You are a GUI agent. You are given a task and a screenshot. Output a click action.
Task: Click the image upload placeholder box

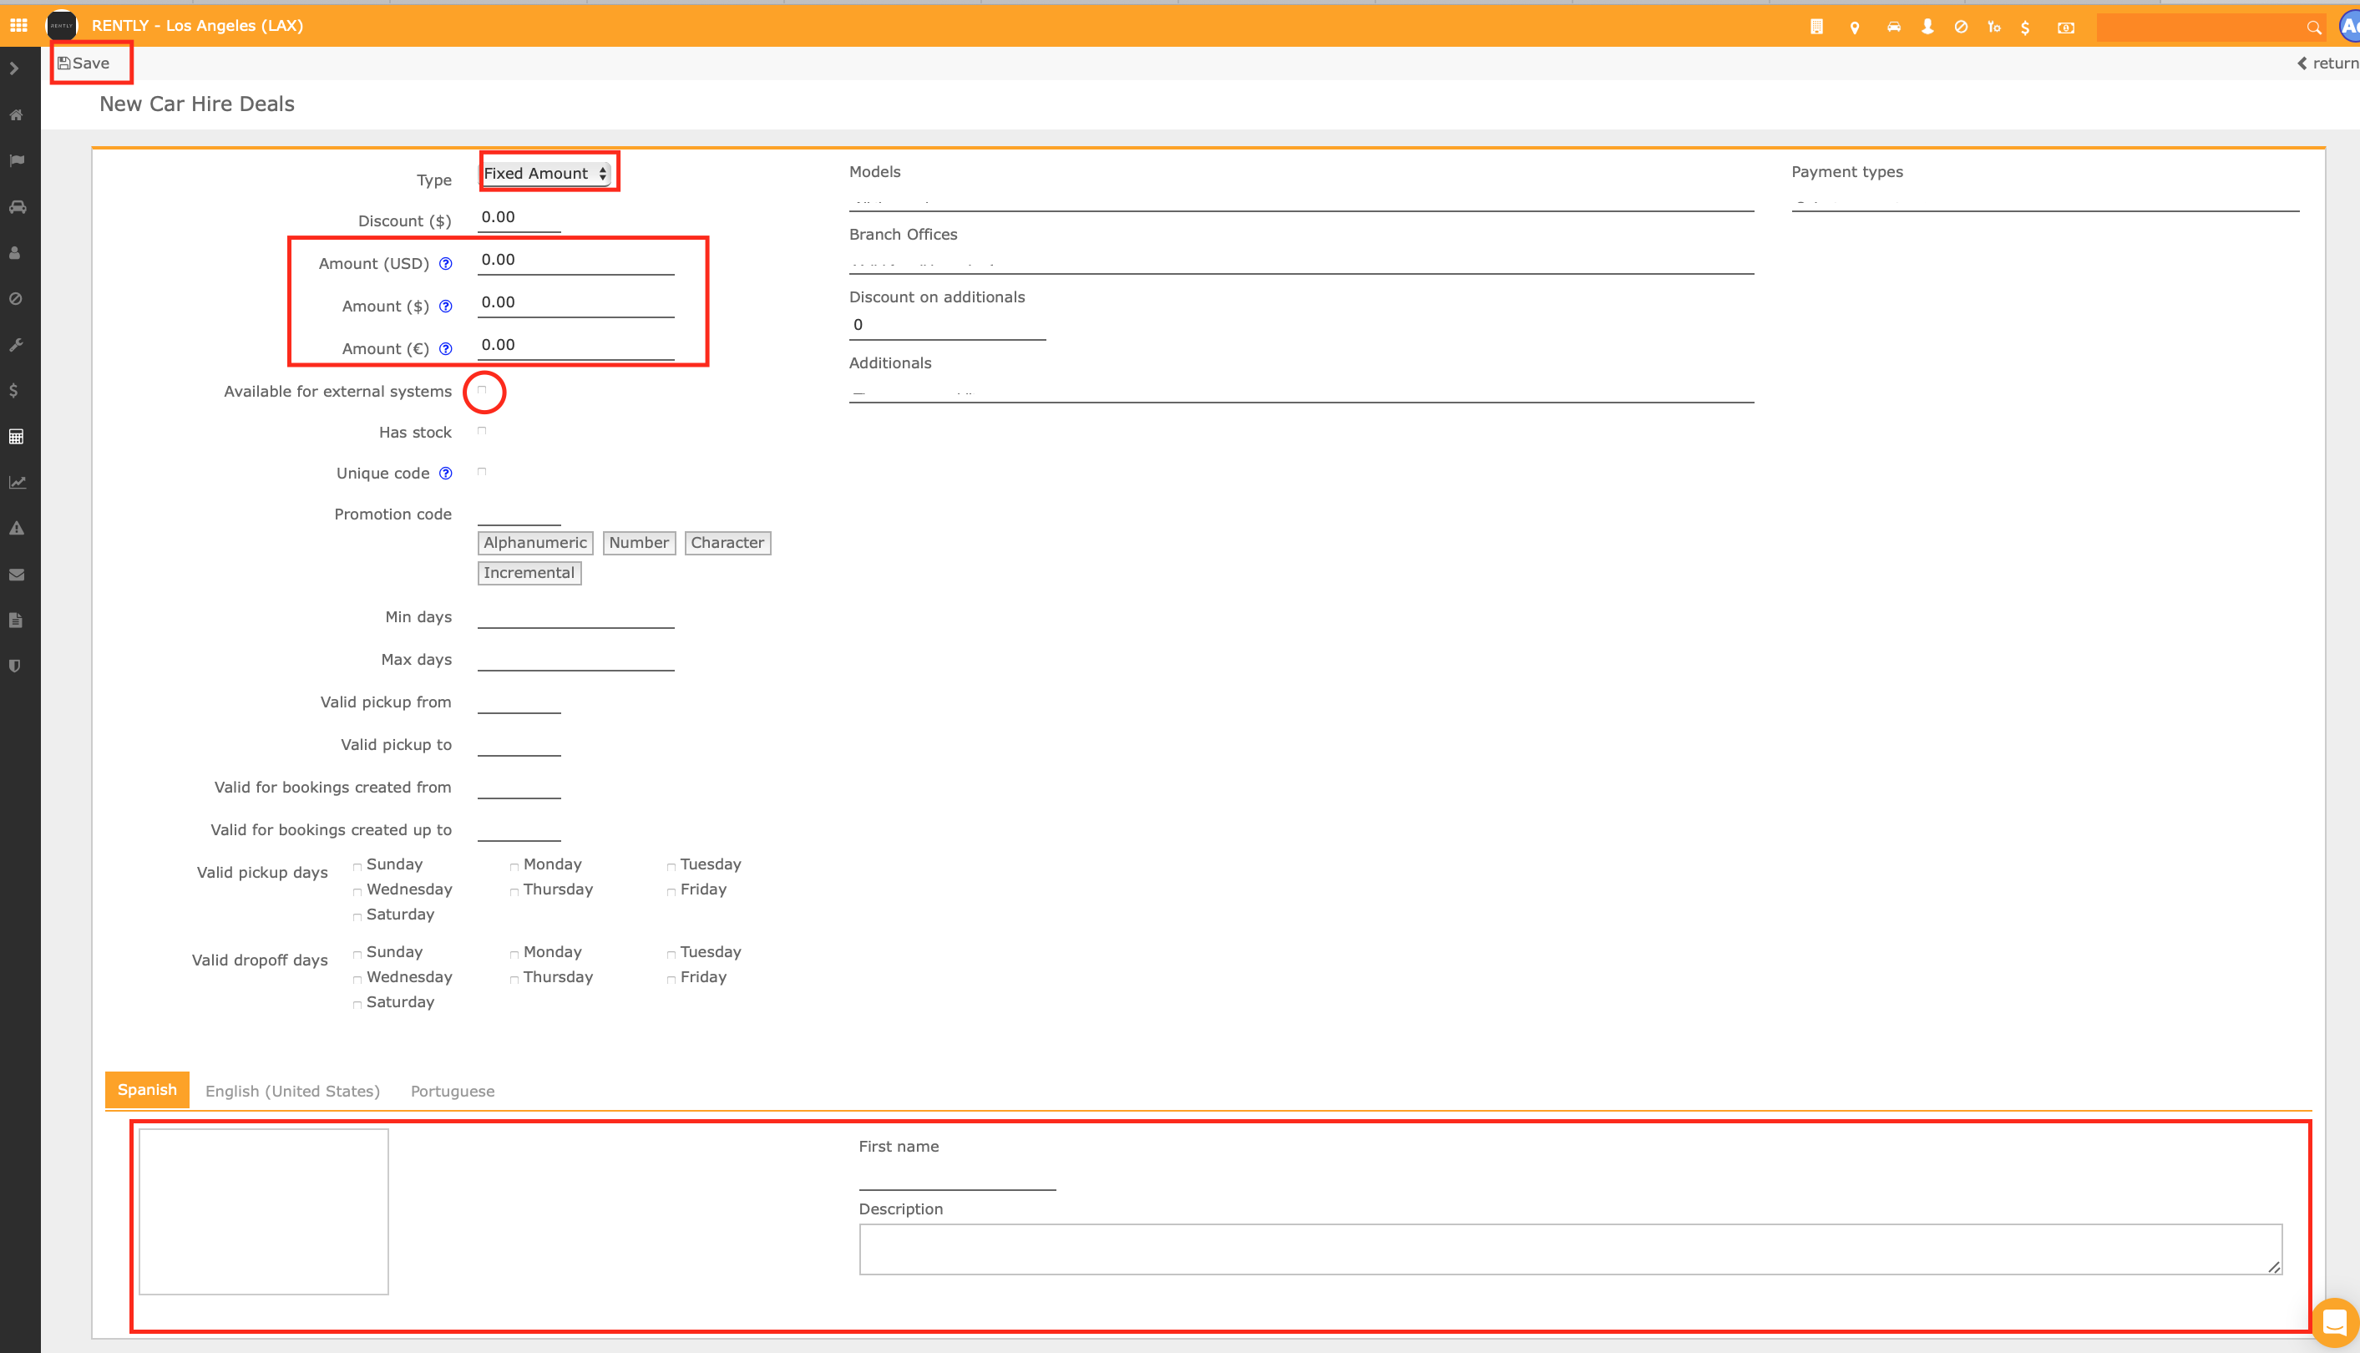264,1212
